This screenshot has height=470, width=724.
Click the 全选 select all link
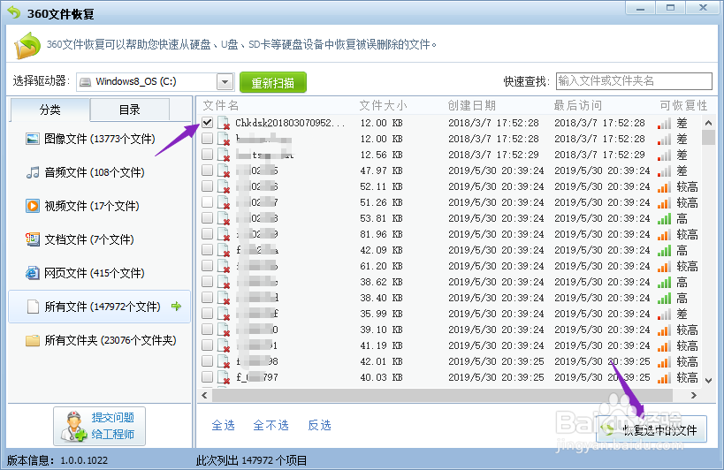(x=223, y=425)
